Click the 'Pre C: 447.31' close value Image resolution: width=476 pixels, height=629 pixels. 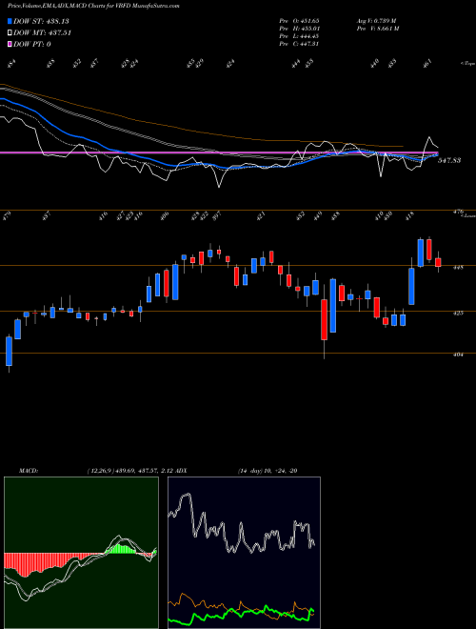pos(299,44)
